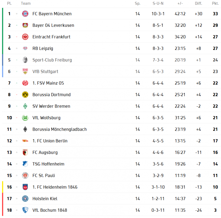
Task: Sort the table by Diff. column
Action: [x=198, y=3]
